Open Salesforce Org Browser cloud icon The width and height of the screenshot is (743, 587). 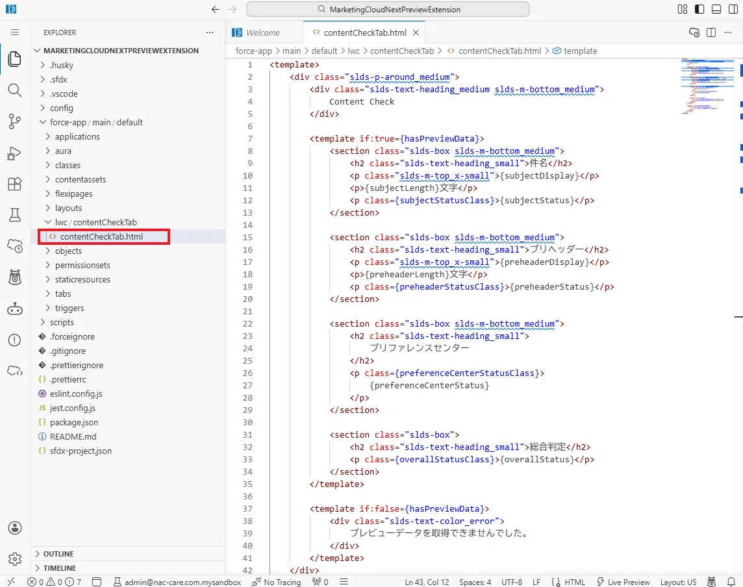coord(15,246)
